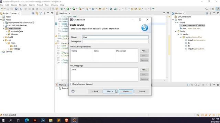Open the Run button dropdown arrow

pos(70,9)
